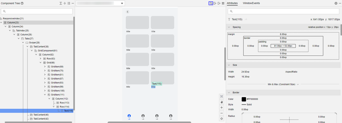Expand the GridItem(69) tree node

pos(45,67)
